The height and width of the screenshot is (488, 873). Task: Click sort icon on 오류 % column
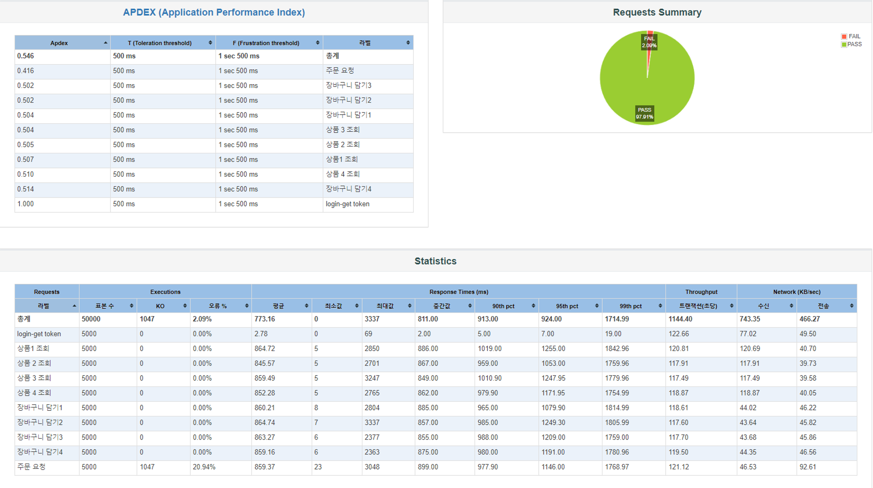[x=247, y=306]
